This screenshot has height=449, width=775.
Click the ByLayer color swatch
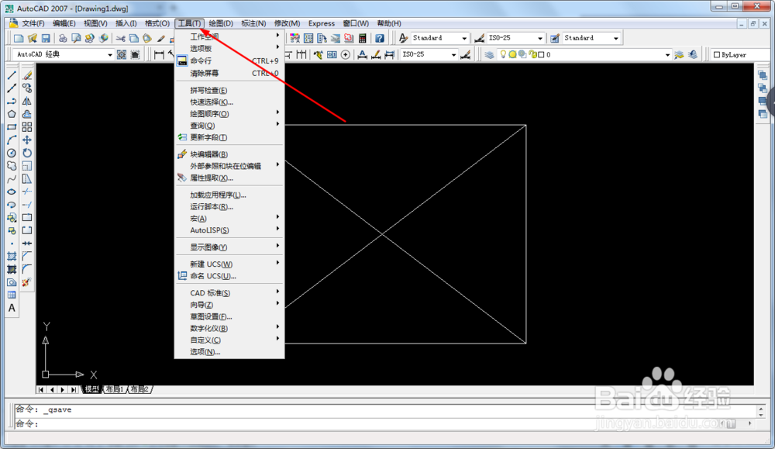[x=717, y=55]
